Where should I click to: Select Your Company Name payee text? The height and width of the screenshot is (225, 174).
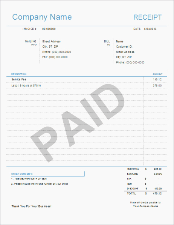click(x=146, y=206)
